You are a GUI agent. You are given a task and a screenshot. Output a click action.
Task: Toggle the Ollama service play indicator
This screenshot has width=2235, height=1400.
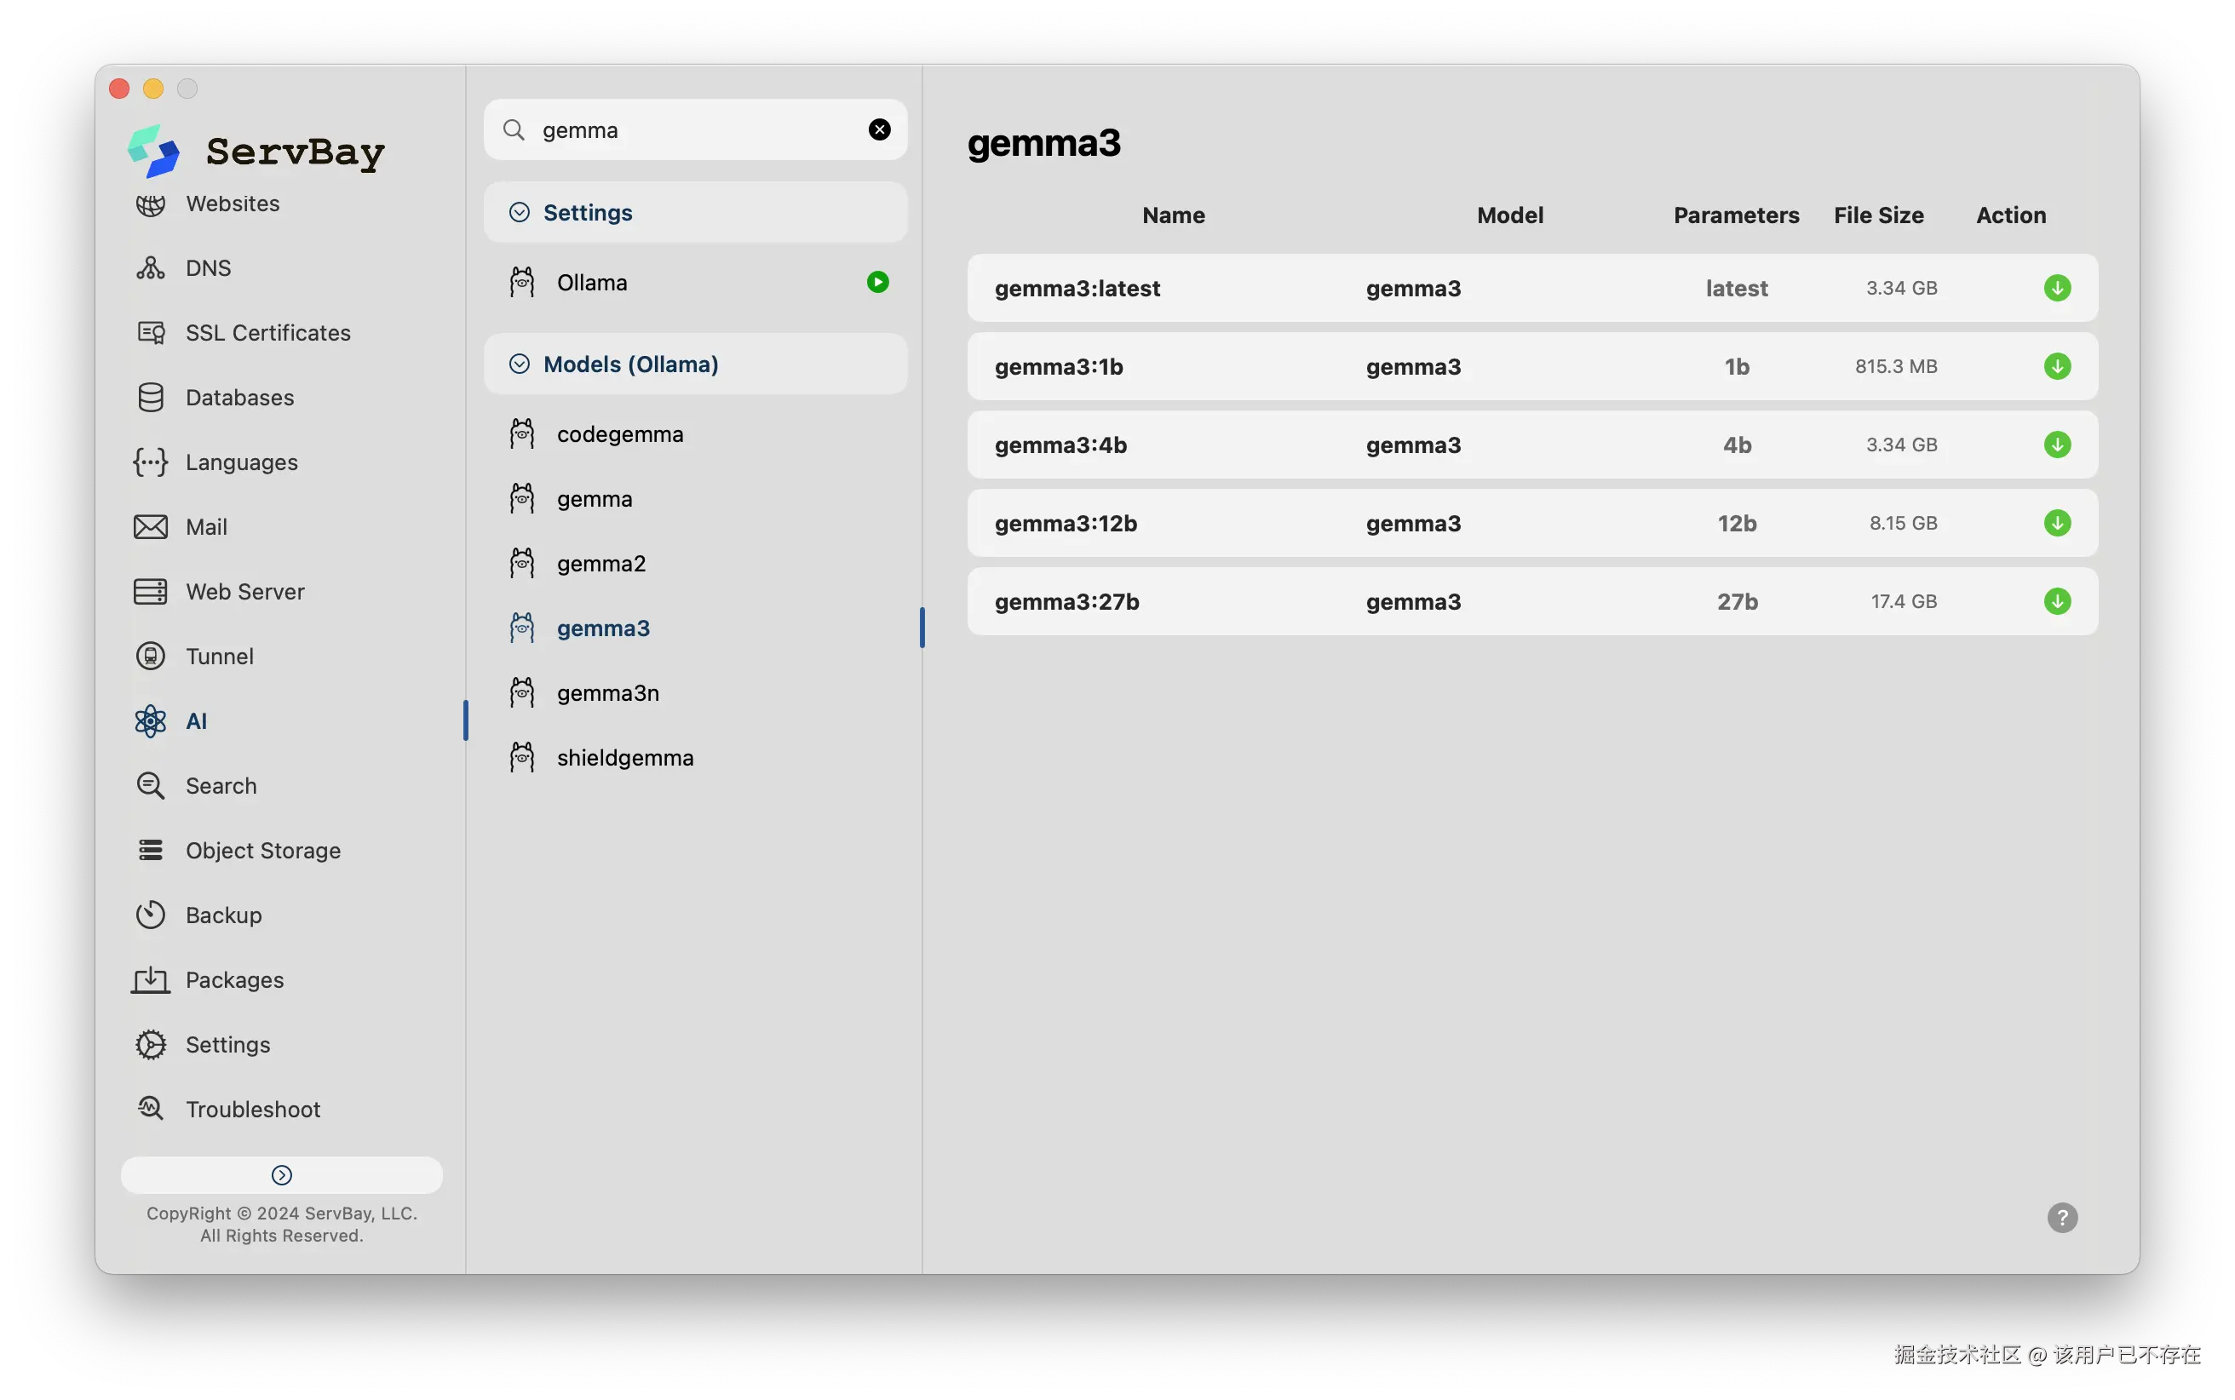click(876, 283)
